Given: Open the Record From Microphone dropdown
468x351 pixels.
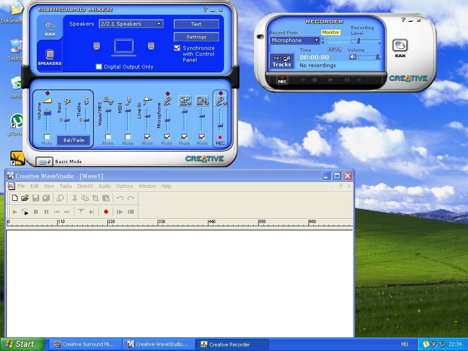Looking at the screenshot, I should pos(294,40).
